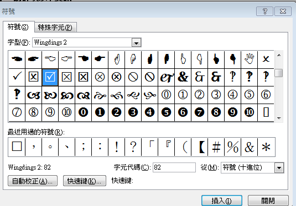Select the circled number 7 outline symbol
Screen dimensions: 296x206
point(17,112)
